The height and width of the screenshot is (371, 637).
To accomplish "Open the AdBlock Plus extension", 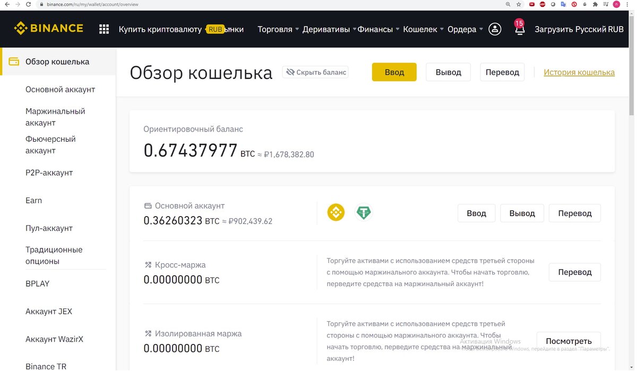I will click(x=543, y=4).
